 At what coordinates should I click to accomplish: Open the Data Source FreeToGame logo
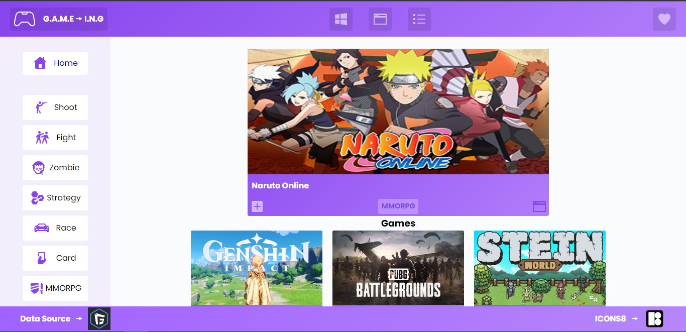click(99, 319)
